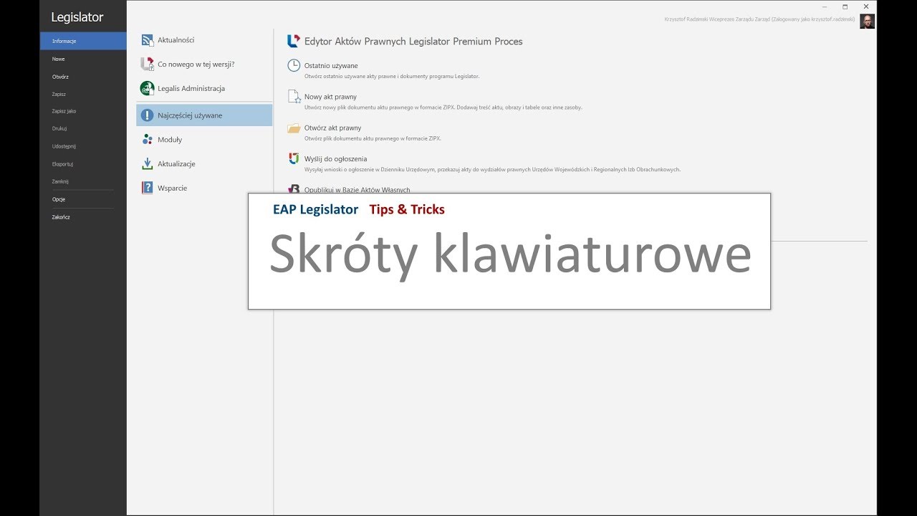Switch to the Najczęściej używane section
Viewport: 917px width, 516px height.
click(x=204, y=115)
